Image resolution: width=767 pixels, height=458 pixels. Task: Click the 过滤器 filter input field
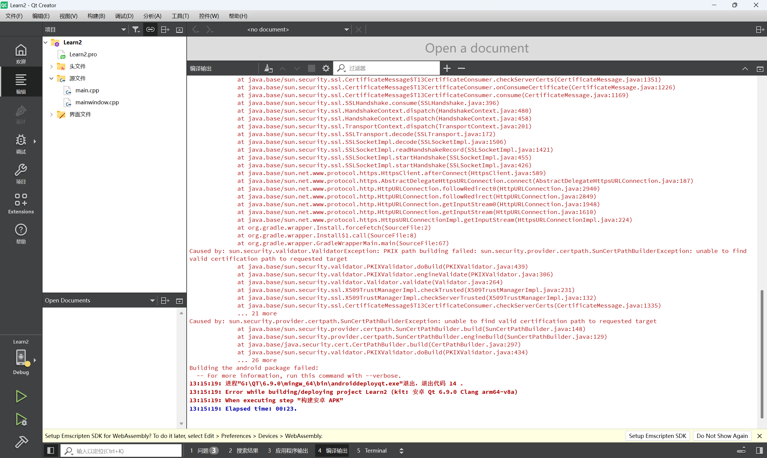pos(386,68)
